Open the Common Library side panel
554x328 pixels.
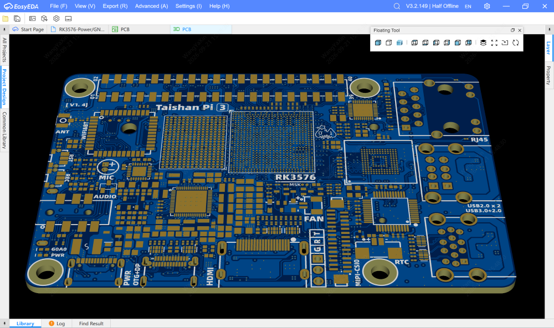click(x=4, y=130)
